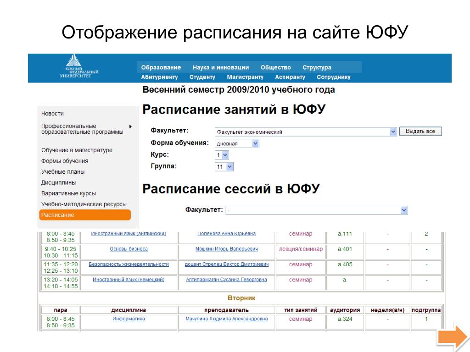470x352 pixels.
Task: Open the Группа dropdown
Action: click(x=224, y=167)
